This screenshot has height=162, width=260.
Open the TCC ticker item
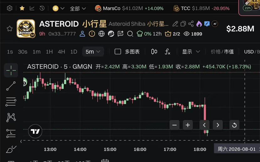pyautogui.click(x=201, y=8)
